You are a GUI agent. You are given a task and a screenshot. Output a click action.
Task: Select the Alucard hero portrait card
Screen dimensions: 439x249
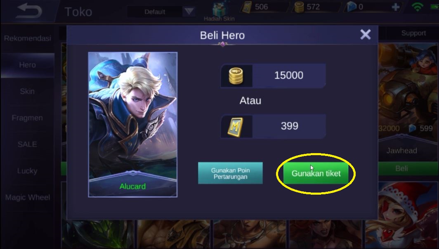[133, 124]
